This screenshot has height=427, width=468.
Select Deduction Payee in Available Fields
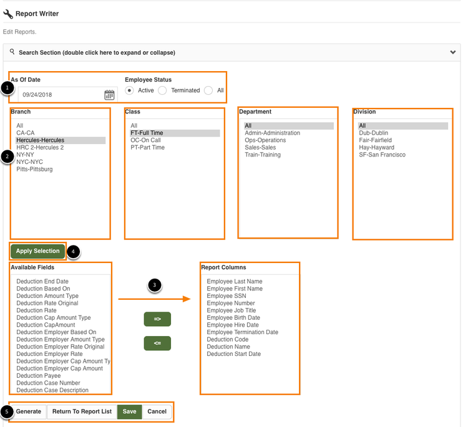tap(39, 376)
